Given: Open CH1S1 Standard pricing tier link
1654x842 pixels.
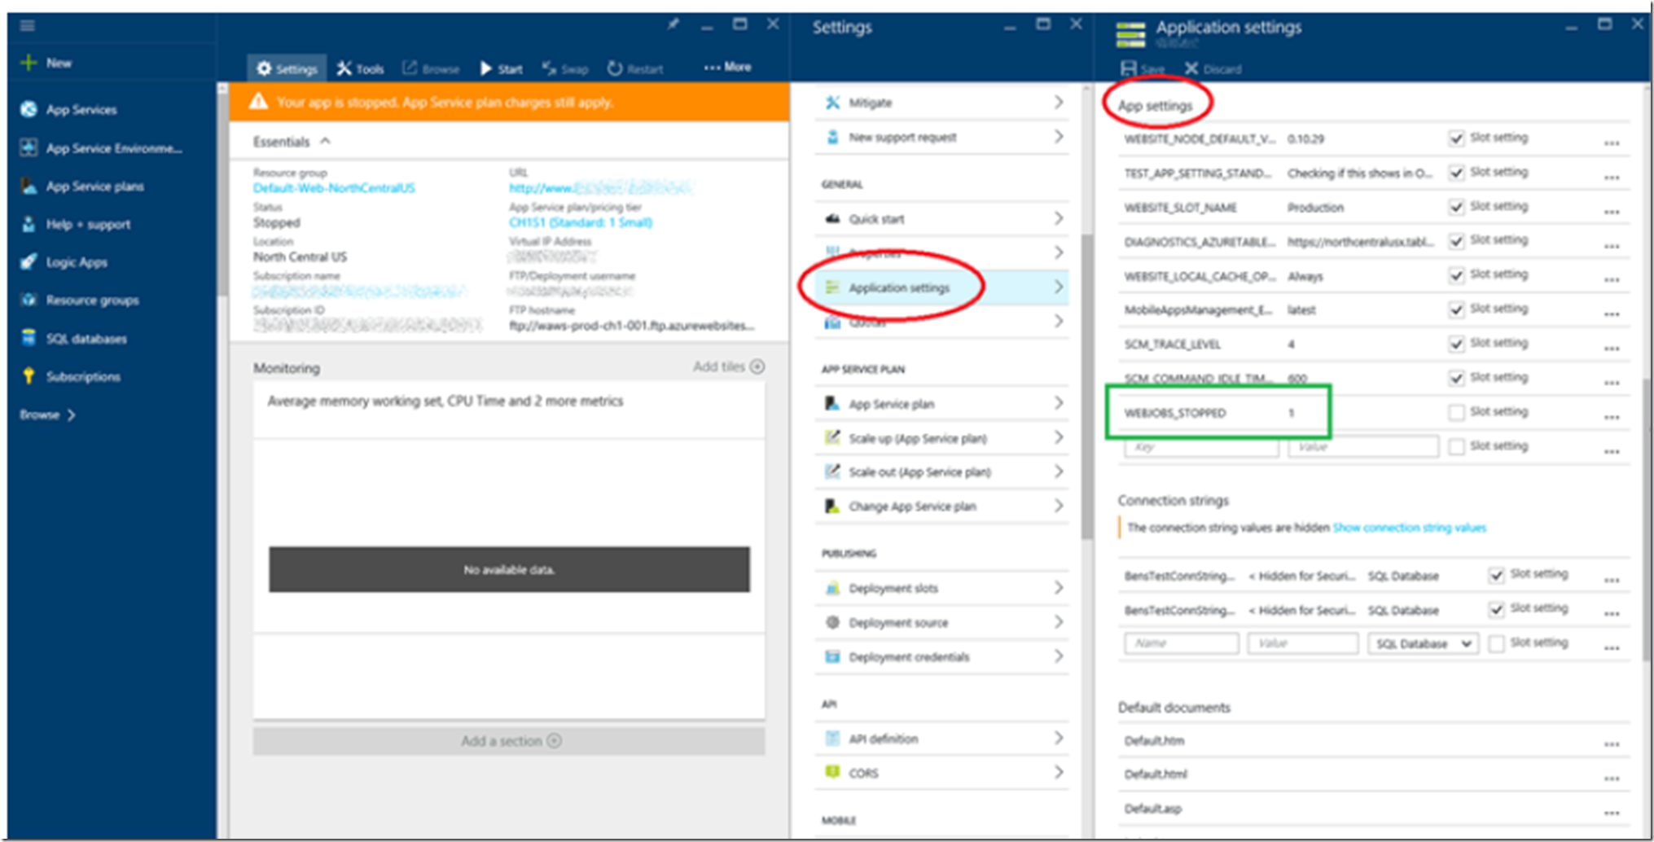Looking at the screenshot, I should [x=581, y=222].
